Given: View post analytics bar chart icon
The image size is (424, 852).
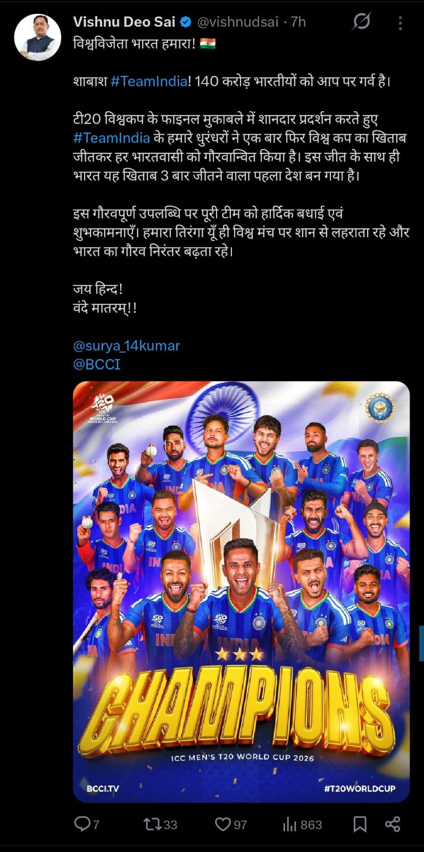Looking at the screenshot, I should click(289, 824).
